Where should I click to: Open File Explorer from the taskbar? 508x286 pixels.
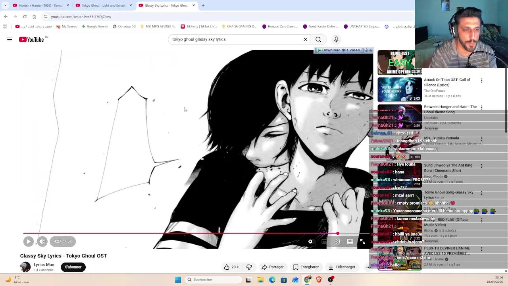coord(260,280)
